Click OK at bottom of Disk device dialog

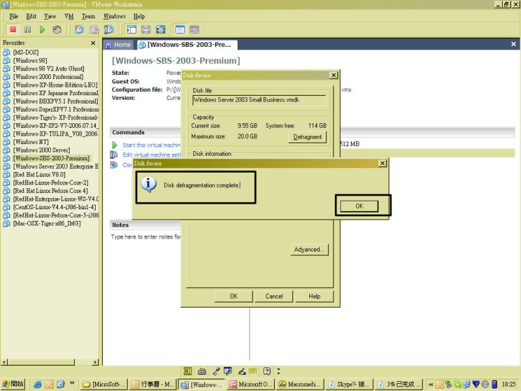(x=234, y=297)
